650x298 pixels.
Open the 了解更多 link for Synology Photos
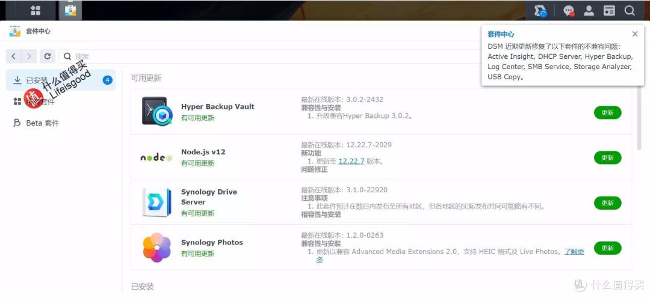[575, 252]
